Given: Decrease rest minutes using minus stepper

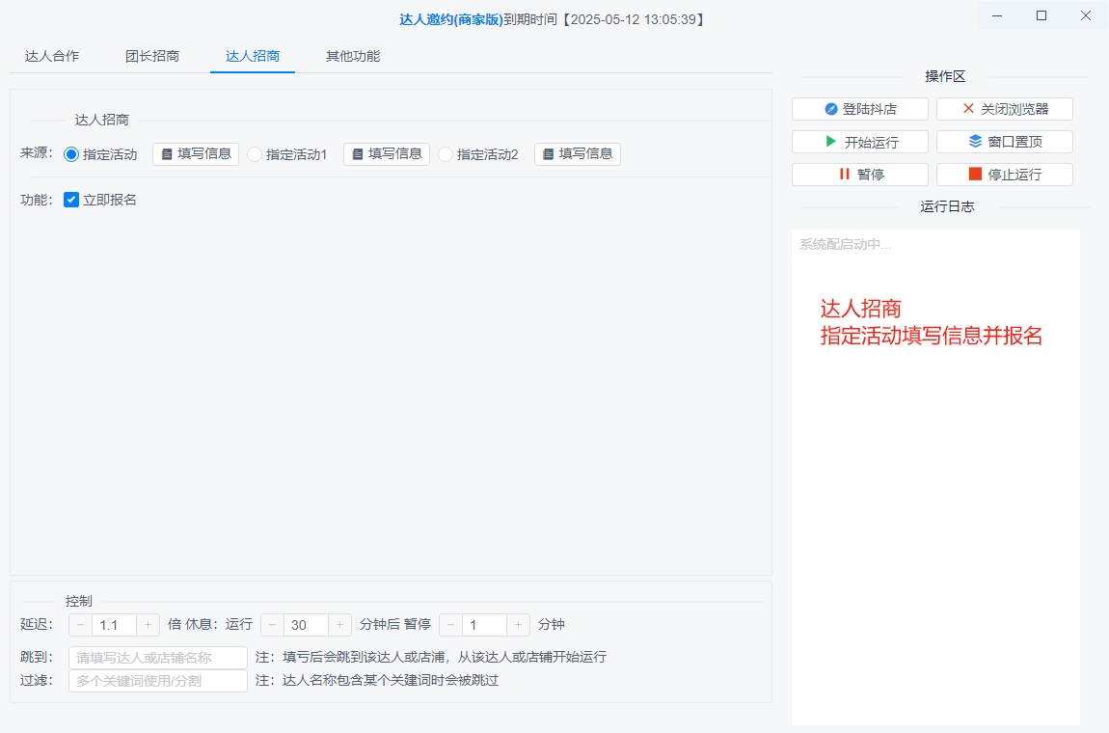Looking at the screenshot, I should (x=275, y=624).
